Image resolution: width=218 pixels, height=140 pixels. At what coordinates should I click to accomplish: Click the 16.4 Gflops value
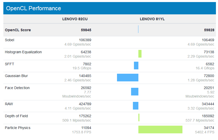[x=205, y=68]
